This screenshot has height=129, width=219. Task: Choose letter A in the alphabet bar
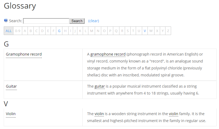[25, 31]
